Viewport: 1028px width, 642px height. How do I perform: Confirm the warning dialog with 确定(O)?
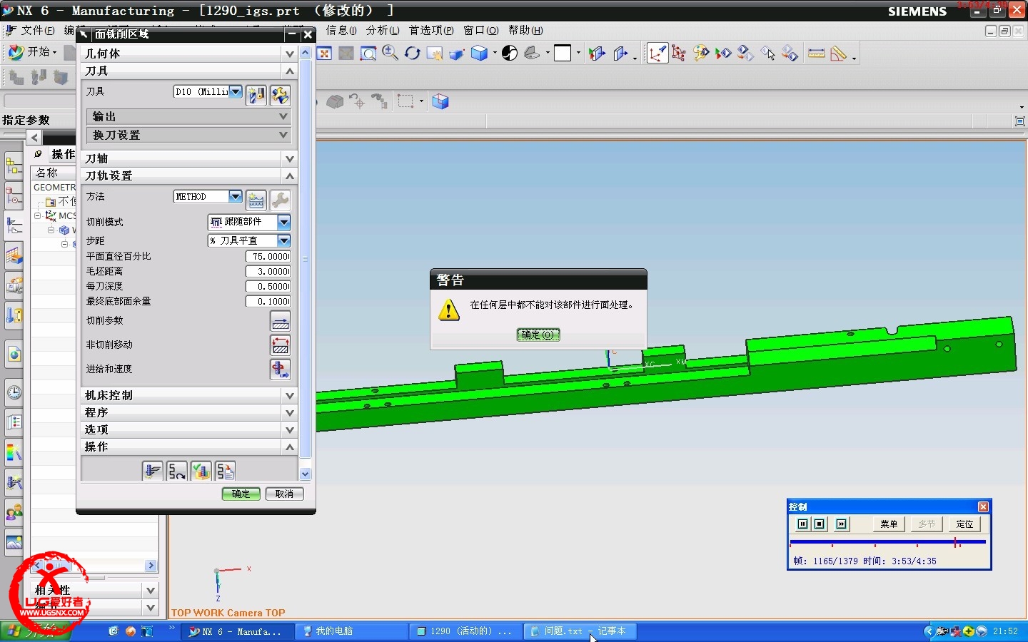[x=538, y=335]
